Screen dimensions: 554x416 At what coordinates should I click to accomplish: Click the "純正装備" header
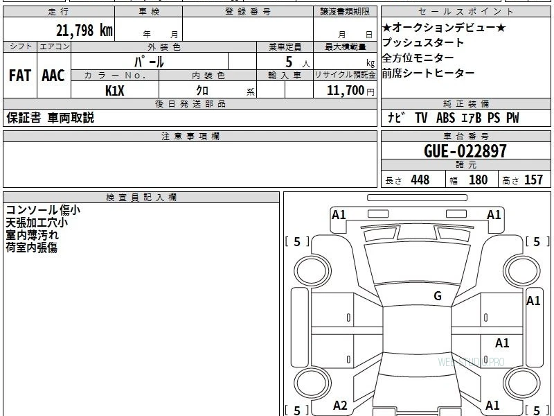tap(466, 103)
